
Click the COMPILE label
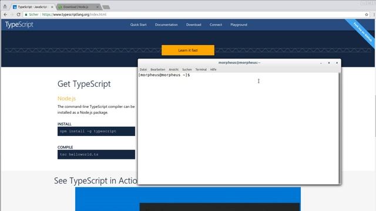pyautogui.click(x=65, y=147)
